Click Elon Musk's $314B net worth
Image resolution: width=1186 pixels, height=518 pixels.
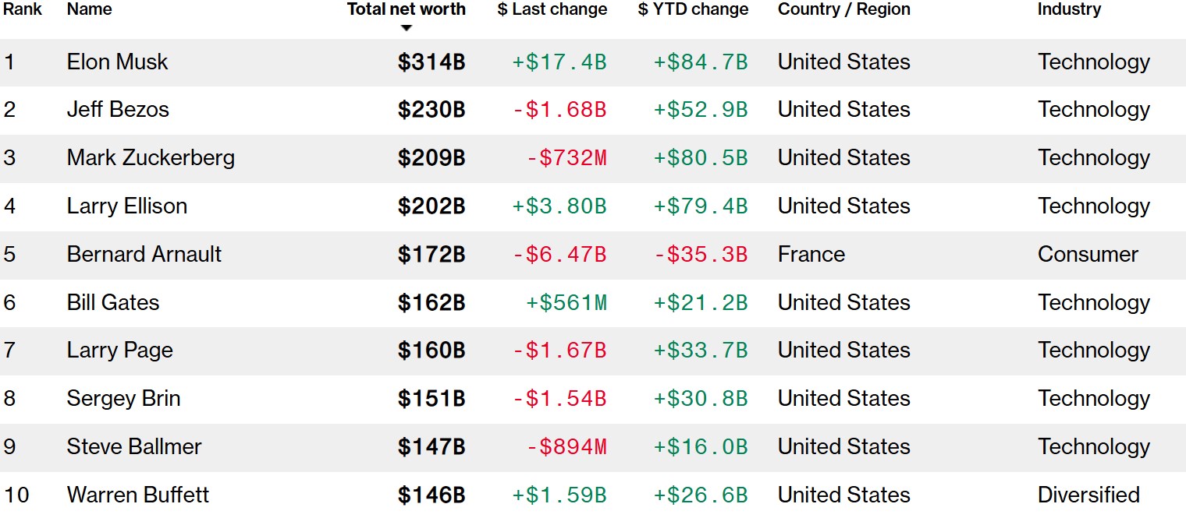(431, 62)
